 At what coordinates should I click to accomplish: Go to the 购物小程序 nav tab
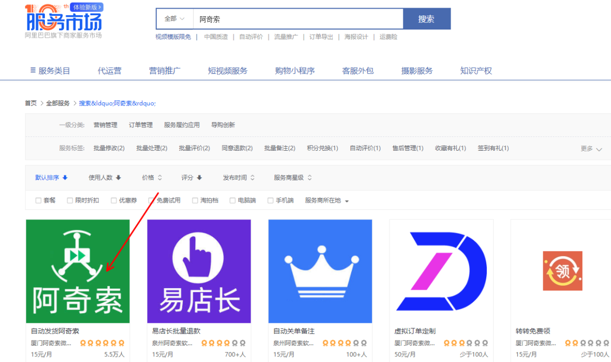(295, 71)
